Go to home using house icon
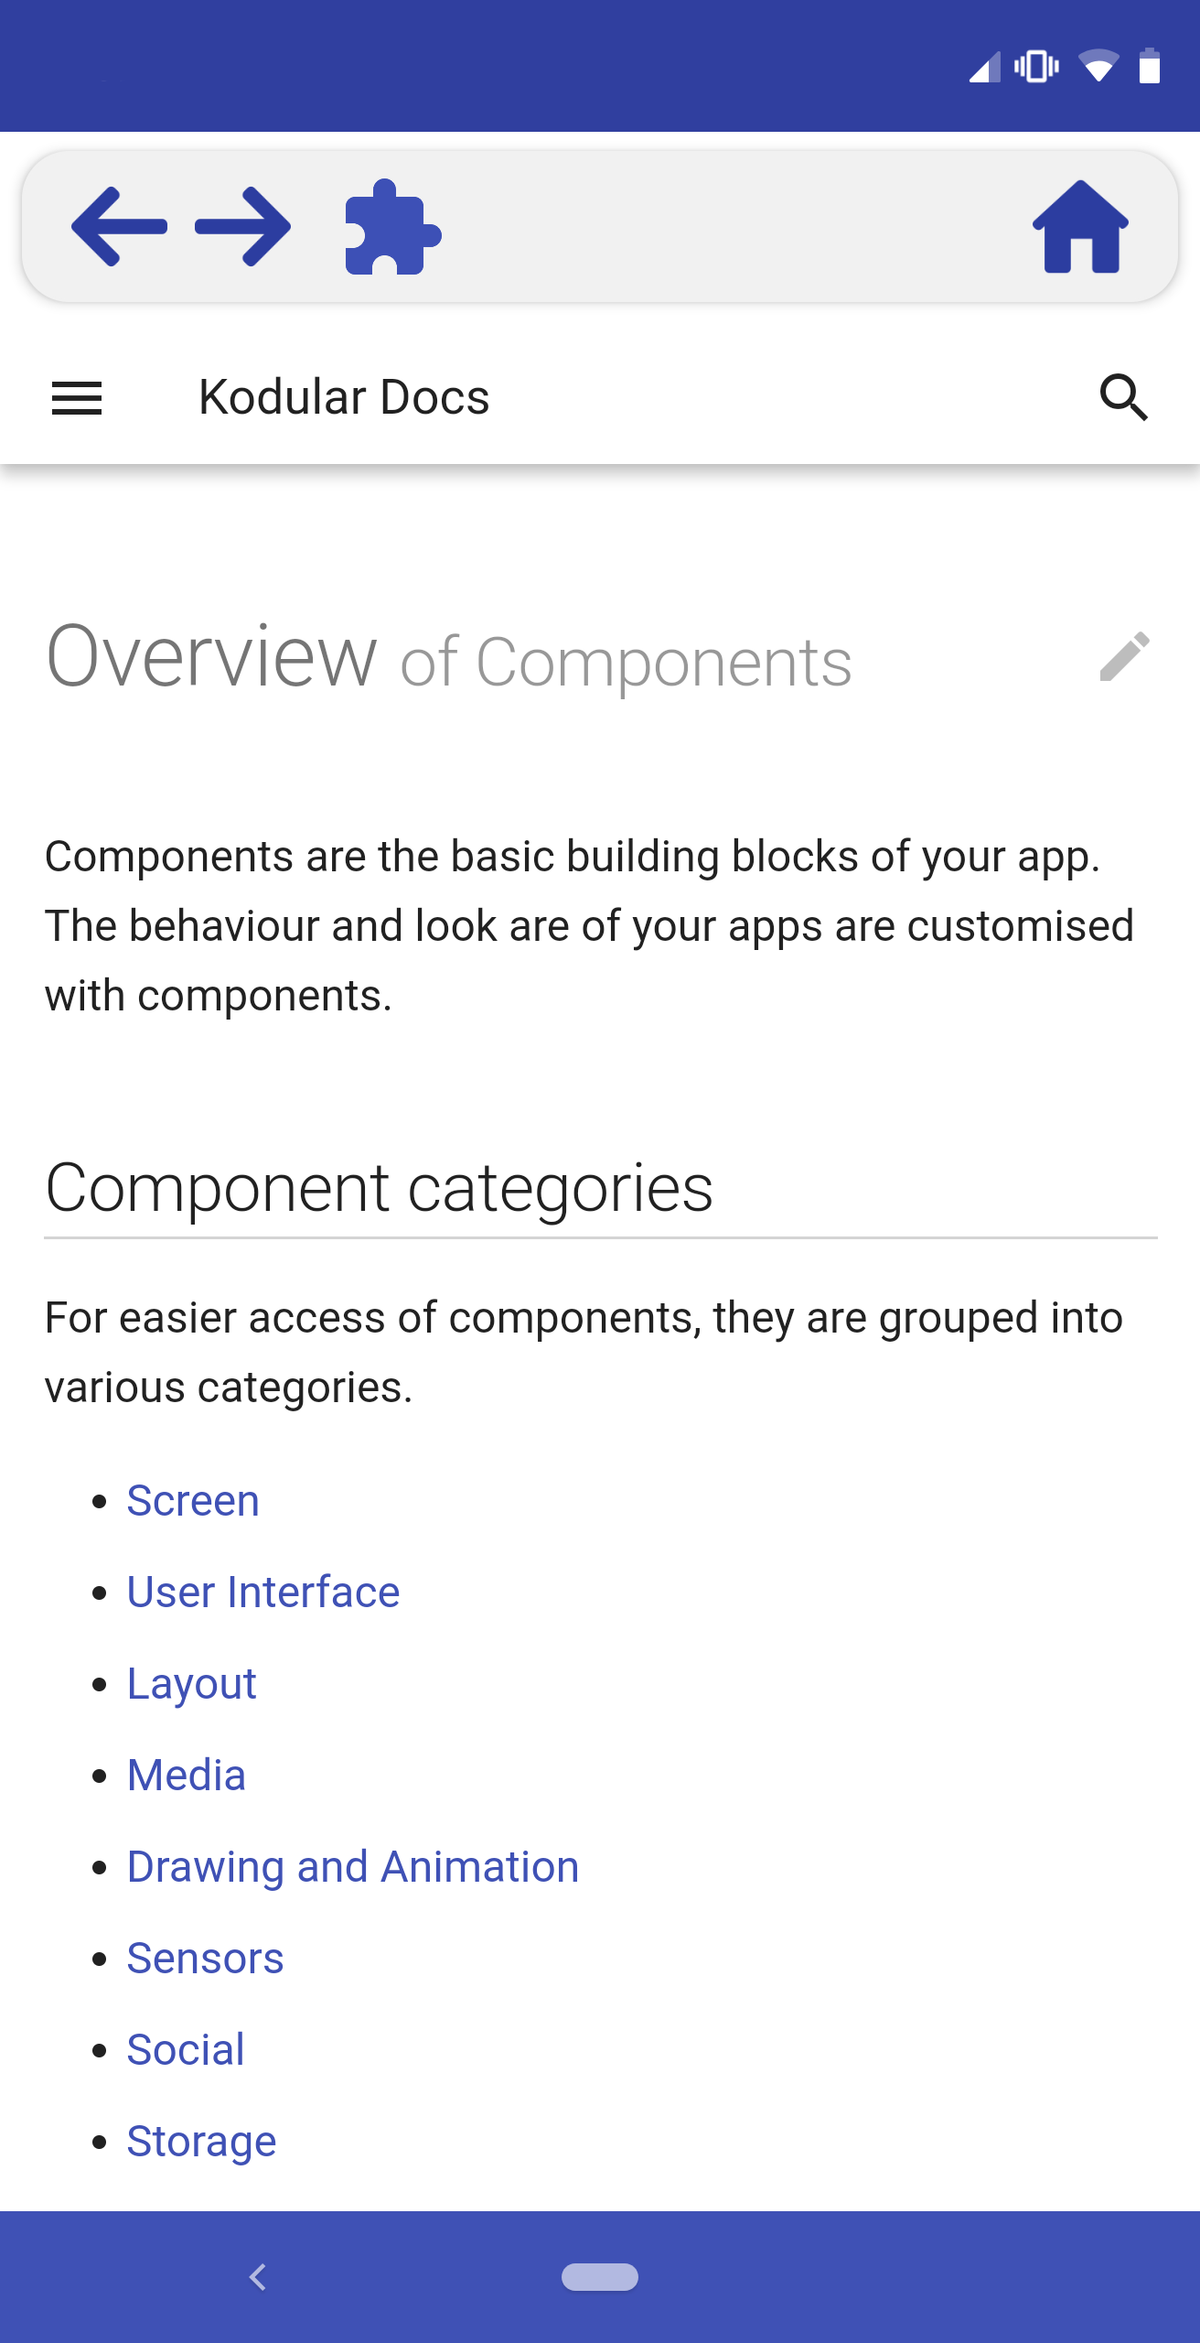Image resolution: width=1200 pixels, height=2343 pixels. point(1080,227)
